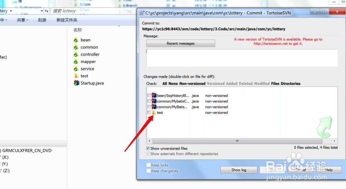Click the tortoisesvn.net update notice text
The height and width of the screenshot is (189, 346).
(278, 41)
